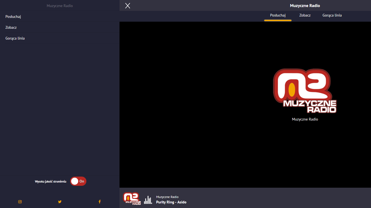
Task: Select Posłuchaj in the side menu
Action: pos(60,17)
